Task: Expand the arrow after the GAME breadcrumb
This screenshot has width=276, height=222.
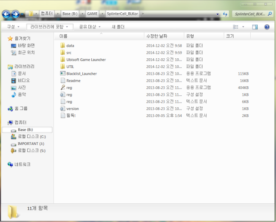Action: [x=102, y=14]
